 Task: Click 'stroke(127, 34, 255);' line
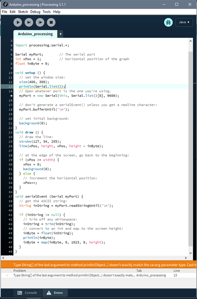pyautogui.click(x=40, y=142)
